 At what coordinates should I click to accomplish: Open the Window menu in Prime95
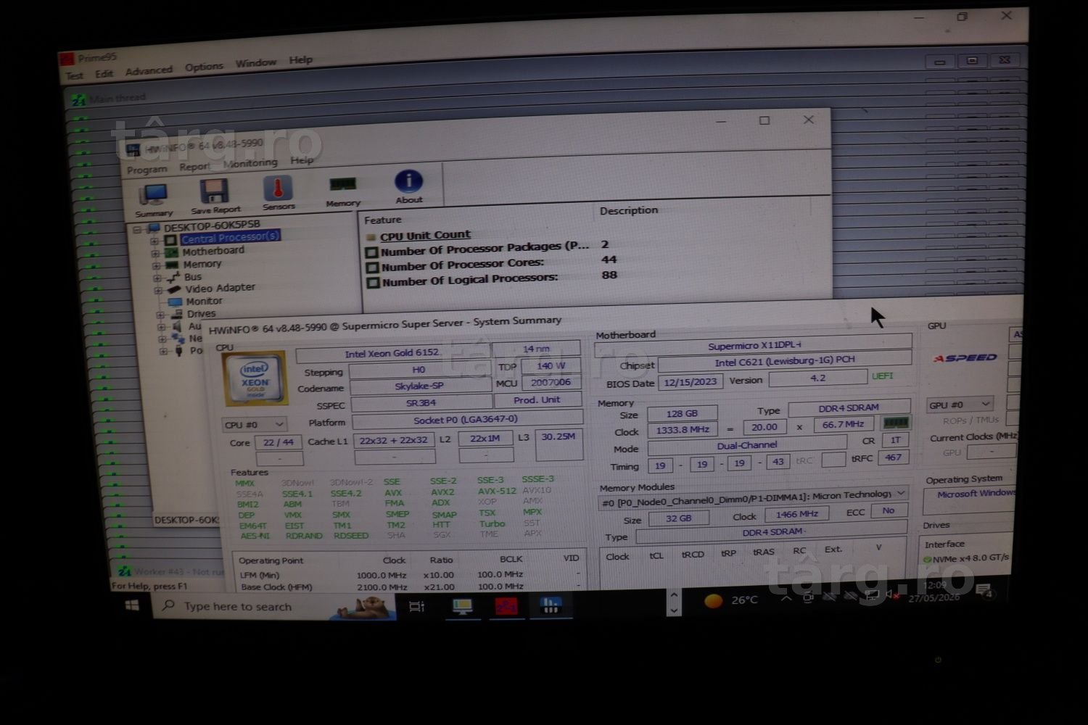pyautogui.click(x=255, y=63)
